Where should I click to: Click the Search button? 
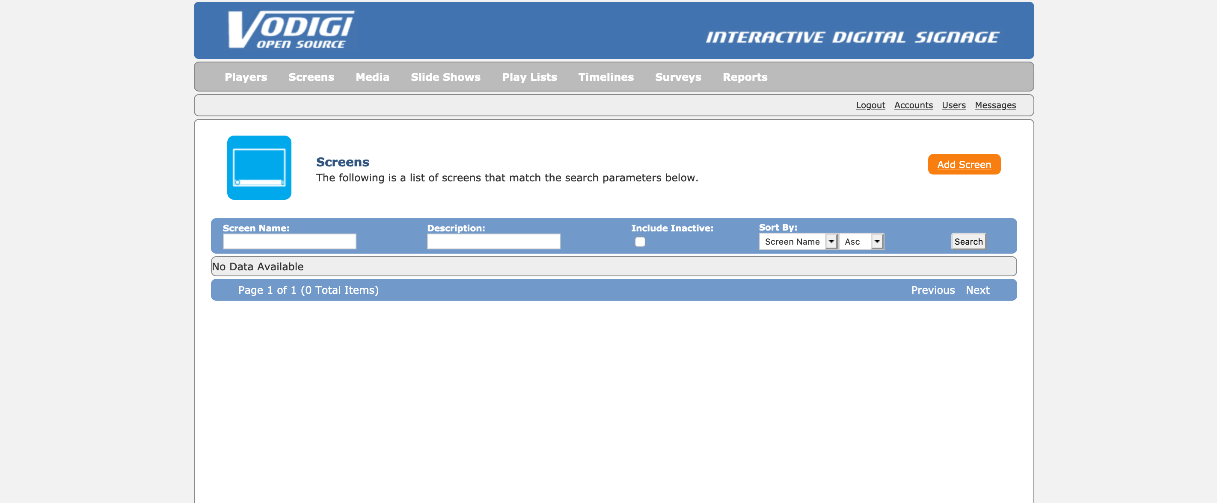pyautogui.click(x=968, y=241)
